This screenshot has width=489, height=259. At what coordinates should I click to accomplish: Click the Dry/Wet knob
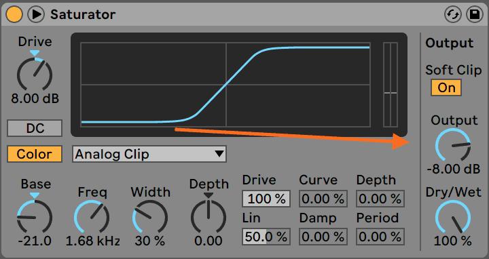453,217
